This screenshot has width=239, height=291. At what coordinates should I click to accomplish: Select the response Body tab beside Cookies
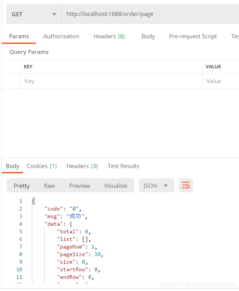click(x=13, y=166)
